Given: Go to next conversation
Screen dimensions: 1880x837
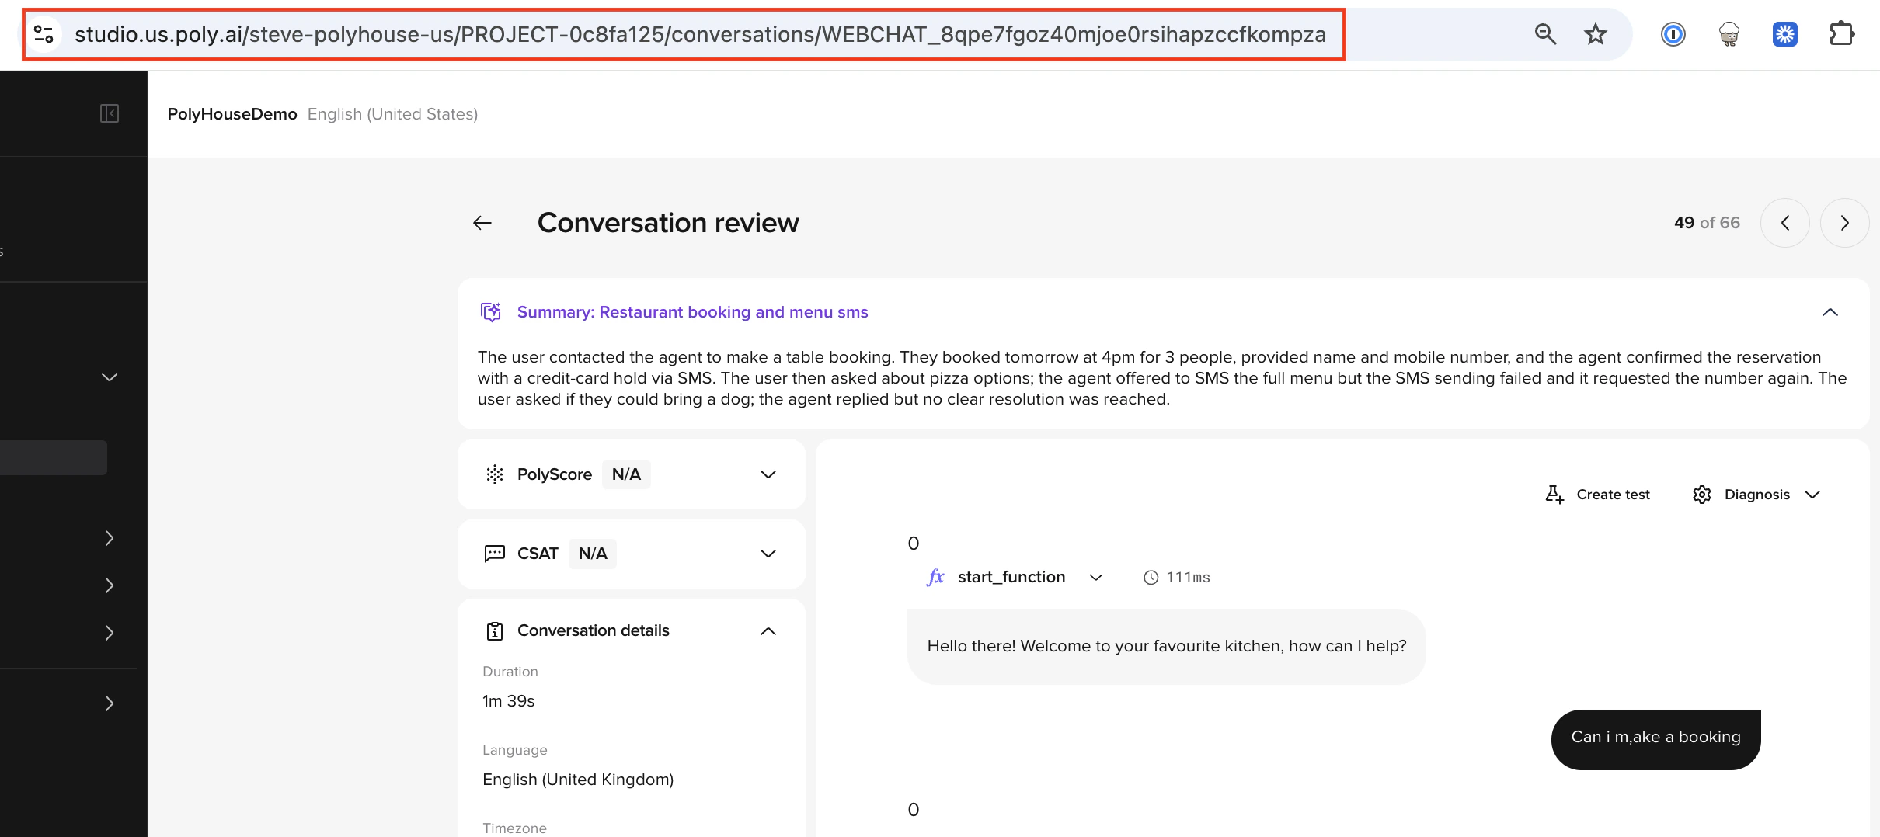Looking at the screenshot, I should 1844,223.
